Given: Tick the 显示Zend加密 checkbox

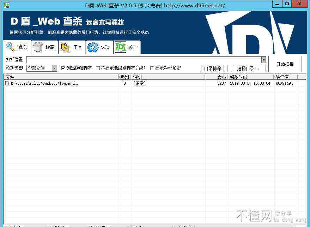Looking at the screenshot, I should 152,68.
